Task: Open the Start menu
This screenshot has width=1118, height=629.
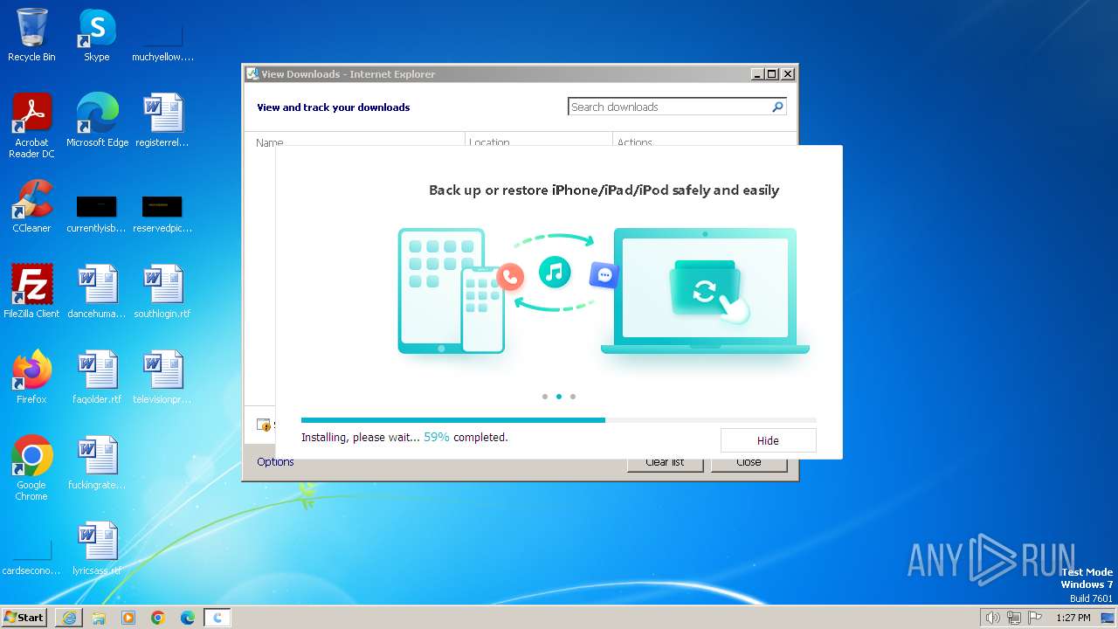Action: click(24, 618)
